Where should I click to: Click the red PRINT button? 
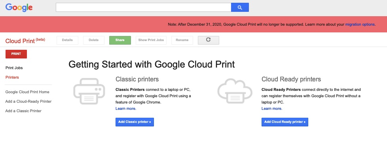point(16,54)
